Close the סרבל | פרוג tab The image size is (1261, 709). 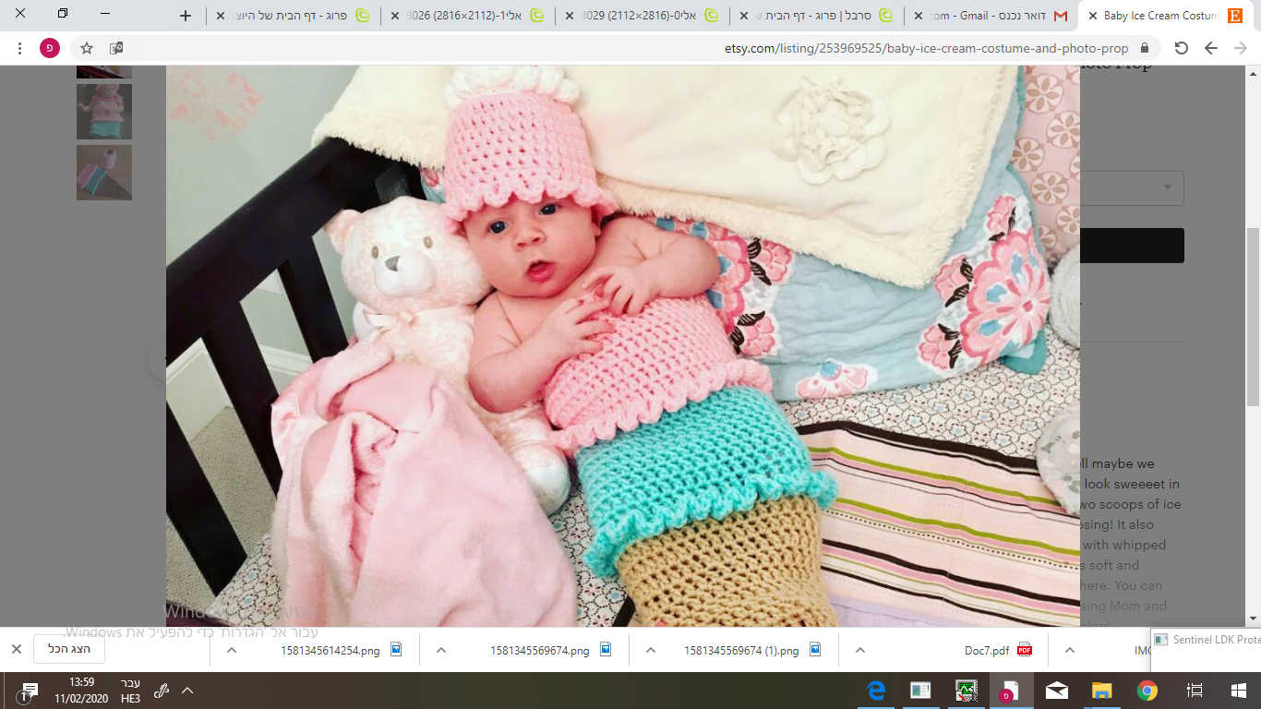point(744,16)
